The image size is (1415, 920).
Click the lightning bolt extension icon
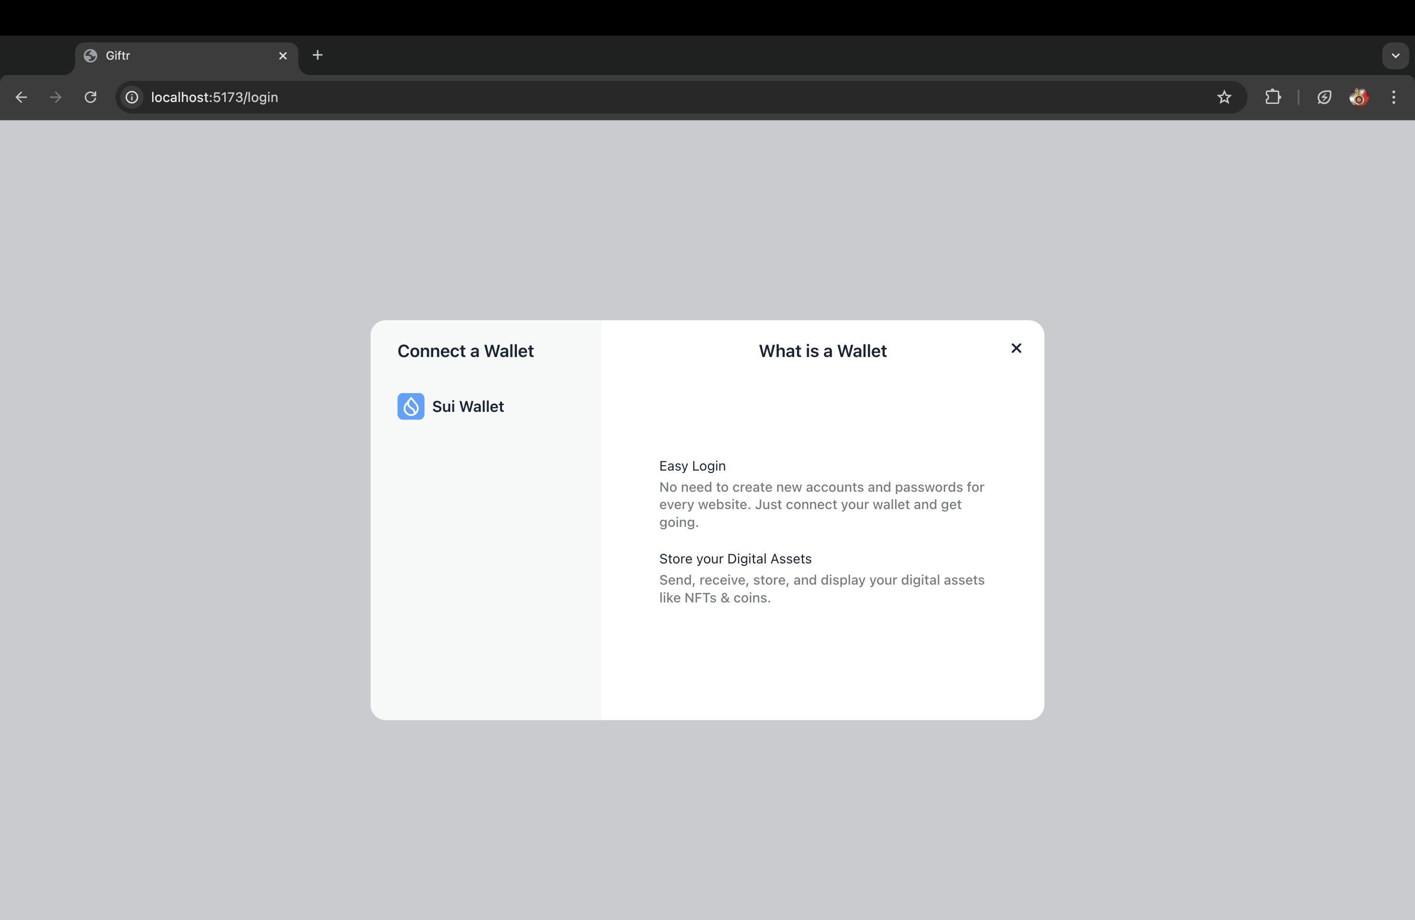click(1324, 97)
